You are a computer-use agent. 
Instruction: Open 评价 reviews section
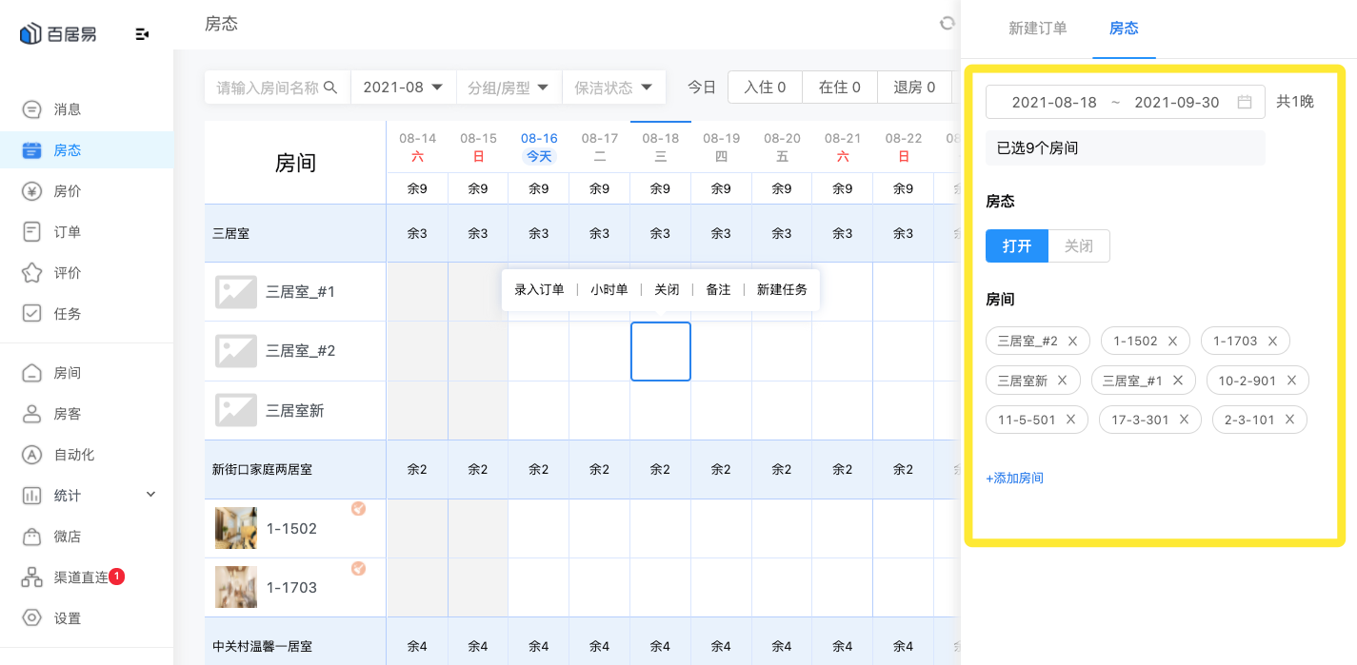point(67,273)
